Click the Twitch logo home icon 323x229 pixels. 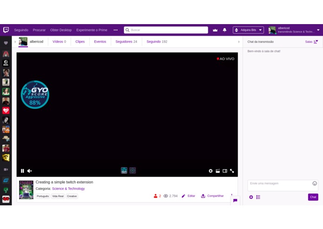[6, 30]
